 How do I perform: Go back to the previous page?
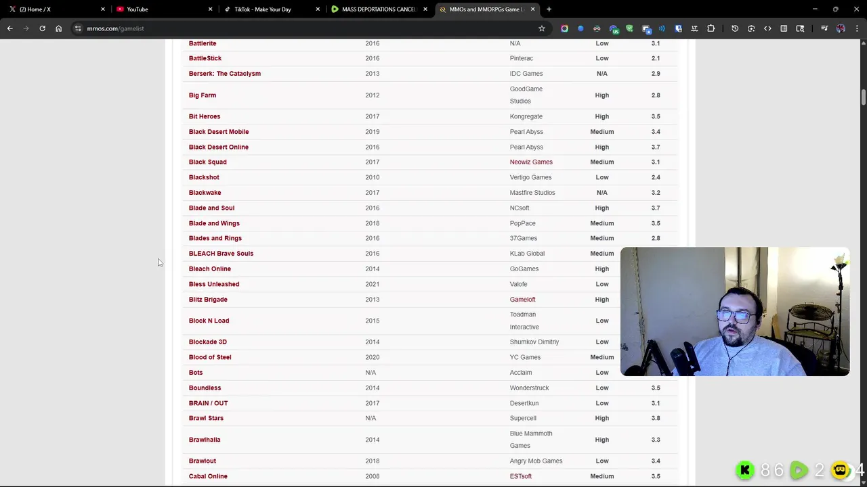tap(9, 28)
